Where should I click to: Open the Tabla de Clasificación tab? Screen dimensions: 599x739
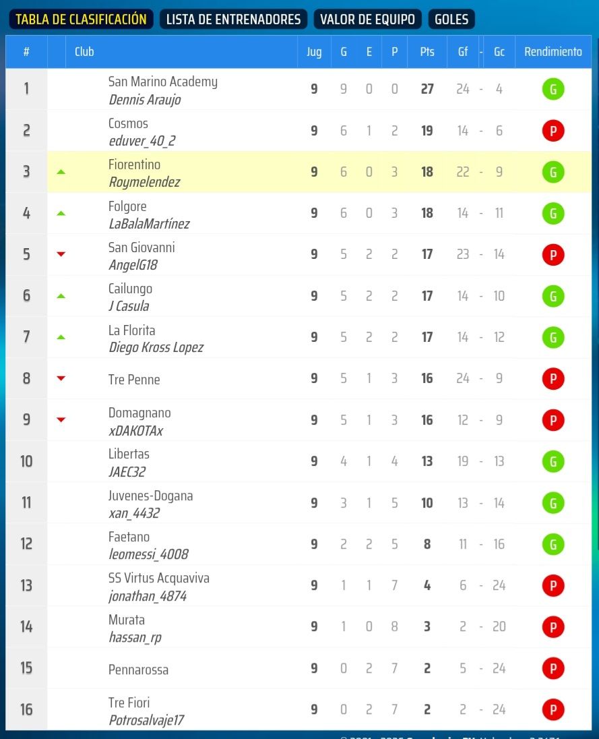(81, 20)
